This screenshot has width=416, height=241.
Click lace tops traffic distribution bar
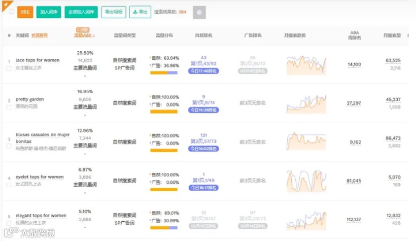pos(164,73)
